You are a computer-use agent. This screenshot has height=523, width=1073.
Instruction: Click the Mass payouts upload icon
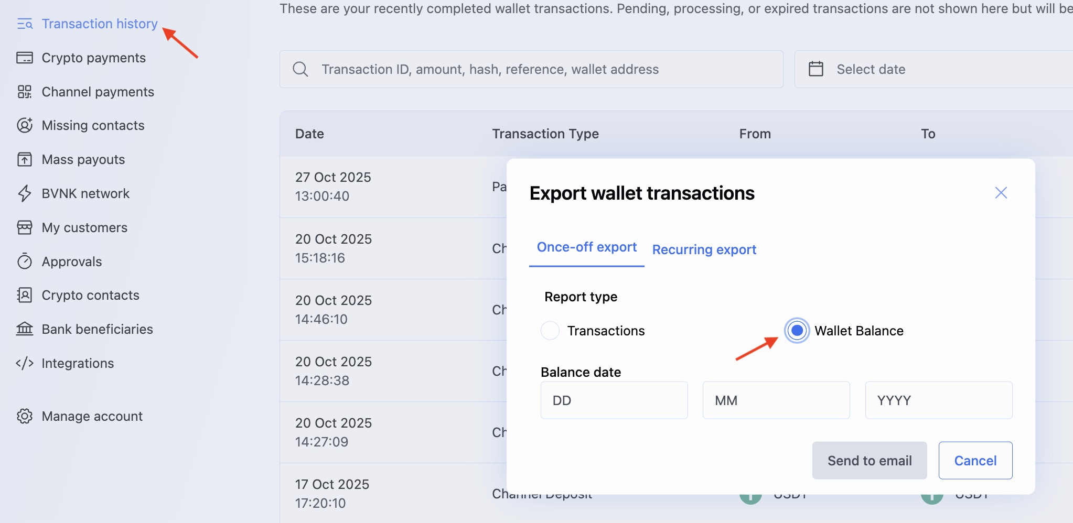coord(25,159)
